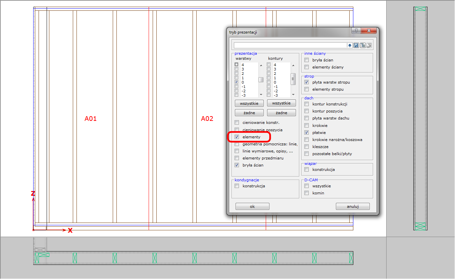Click the preset tree manager icon

363,45
